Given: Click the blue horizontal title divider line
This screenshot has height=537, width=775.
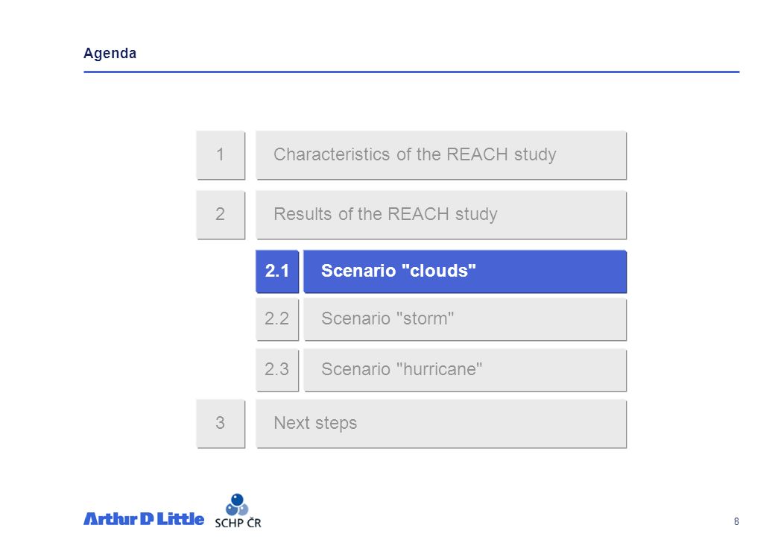Looking at the screenshot, I should coord(411,72).
